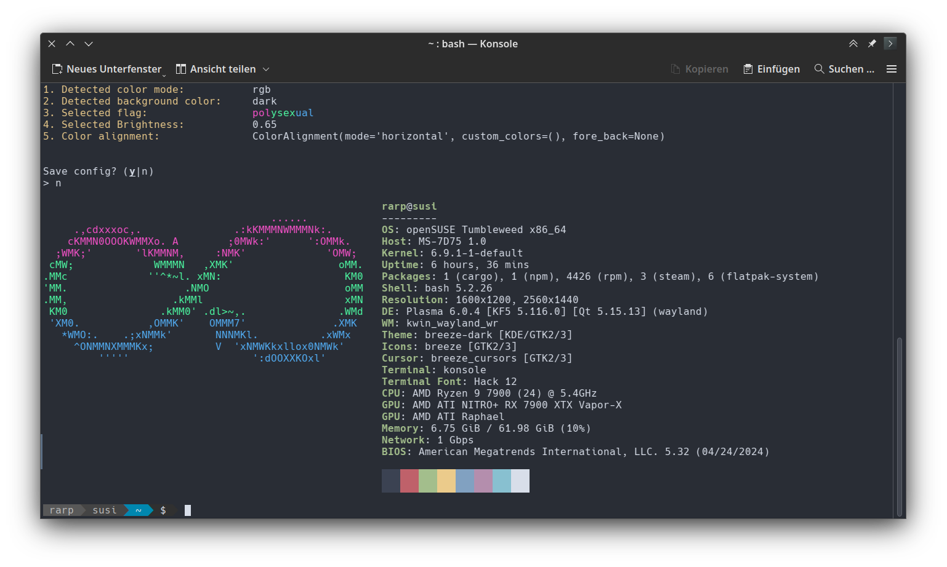The width and height of the screenshot is (947, 567).
Task: Toggle the up-chevron button in the titlebar
Action: (x=70, y=44)
